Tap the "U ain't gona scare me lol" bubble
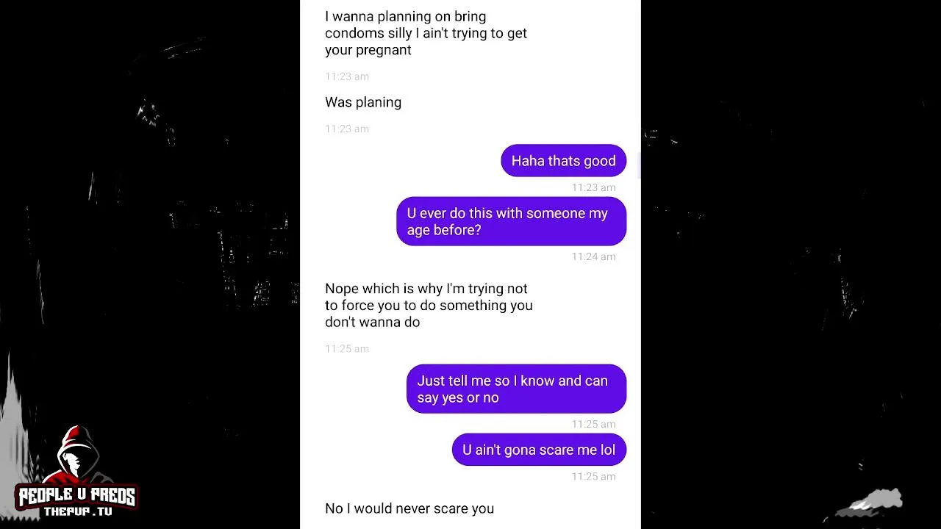The image size is (941, 529). pyautogui.click(x=539, y=450)
